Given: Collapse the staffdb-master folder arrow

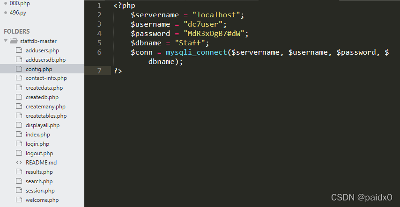Looking at the screenshot, I should [x=6, y=41].
